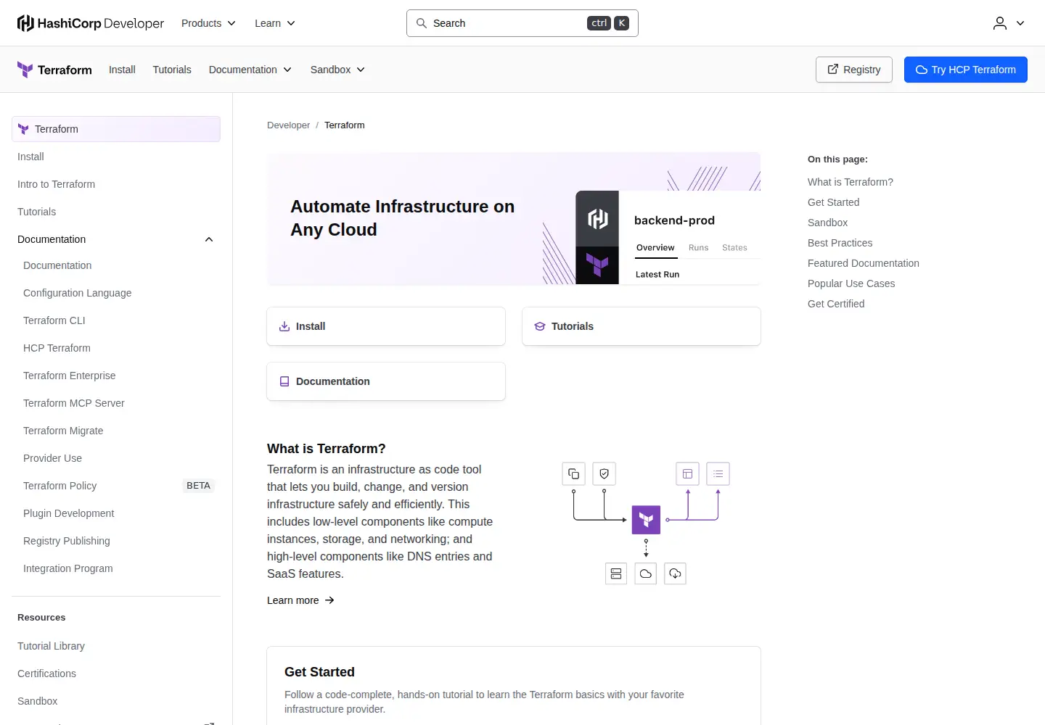Click in the Search input field
The height and width of the screenshot is (725, 1045).
point(522,23)
